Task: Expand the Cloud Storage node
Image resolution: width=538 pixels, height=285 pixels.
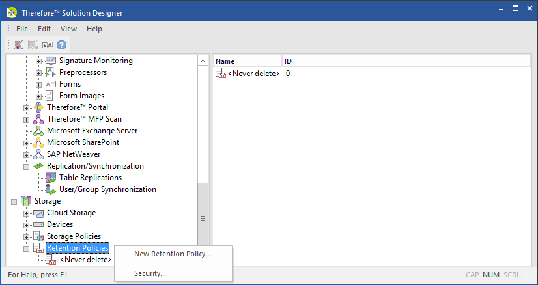Action: (x=27, y=213)
